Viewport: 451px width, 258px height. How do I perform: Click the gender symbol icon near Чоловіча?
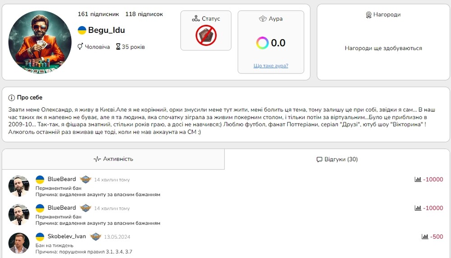click(80, 47)
